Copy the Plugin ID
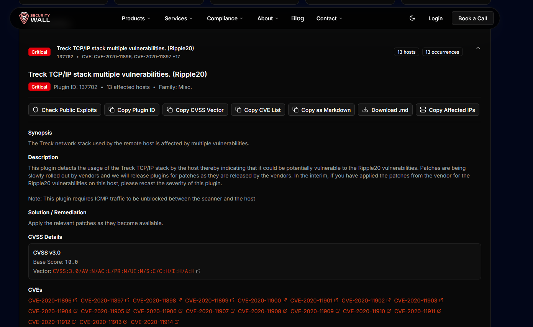This screenshot has width=533, height=327. point(132,110)
